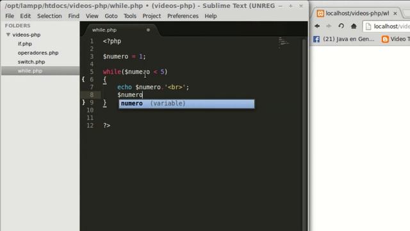Open operadores.php in the sidebar
Viewport: 410px width, 231px height.
(x=38, y=53)
